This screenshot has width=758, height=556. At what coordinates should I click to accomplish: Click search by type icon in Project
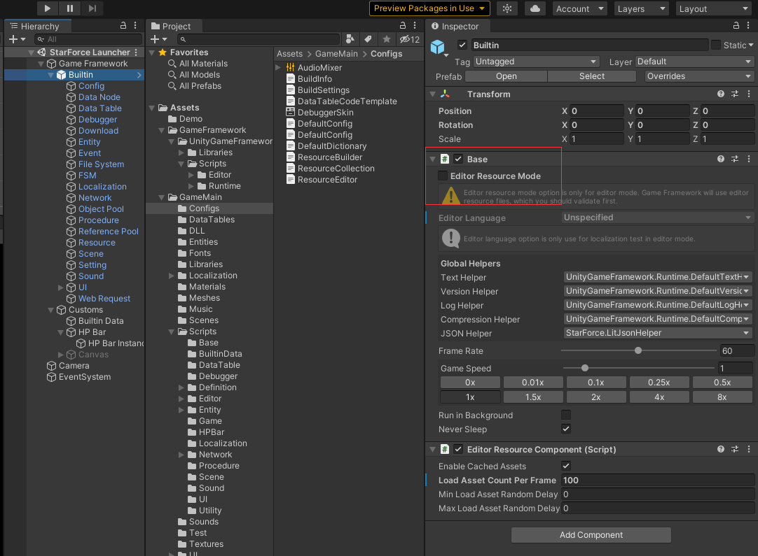tap(350, 39)
